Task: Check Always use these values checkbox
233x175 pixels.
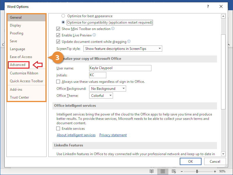Action: [58, 82]
